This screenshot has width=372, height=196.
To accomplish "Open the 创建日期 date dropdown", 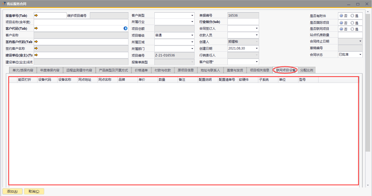I will 257,48.
